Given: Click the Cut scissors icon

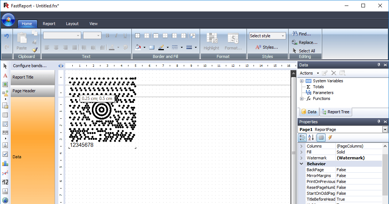Looking at the screenshot, I should tap(35, 41).
